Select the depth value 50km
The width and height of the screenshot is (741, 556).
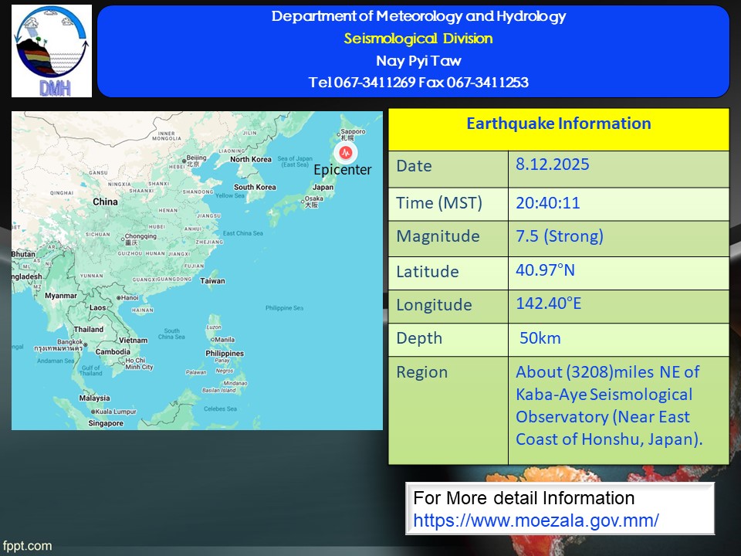(540, 338)
